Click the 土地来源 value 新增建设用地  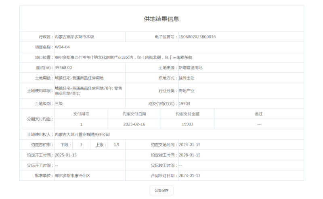tap(190, 67)
